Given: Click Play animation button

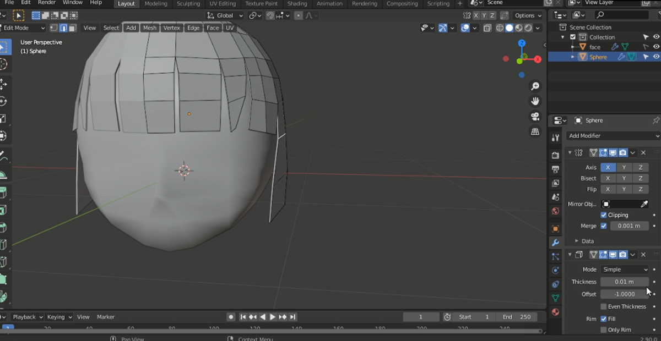Looking at the screenshot, I should point(272,317).
